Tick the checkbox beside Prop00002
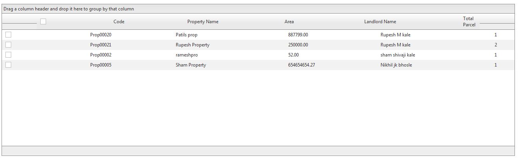 (8, 55)
